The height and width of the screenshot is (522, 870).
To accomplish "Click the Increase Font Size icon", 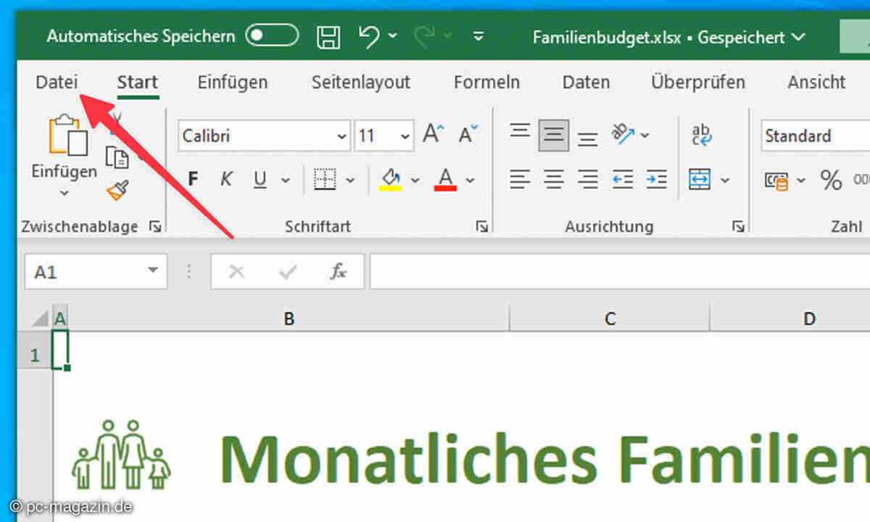I will coord(433,135).
